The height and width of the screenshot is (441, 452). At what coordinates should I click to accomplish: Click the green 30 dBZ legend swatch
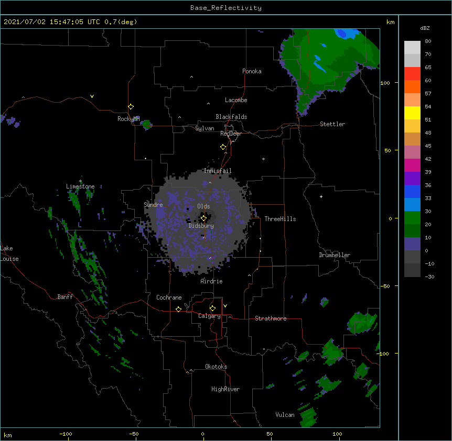(x=412, y=218)
